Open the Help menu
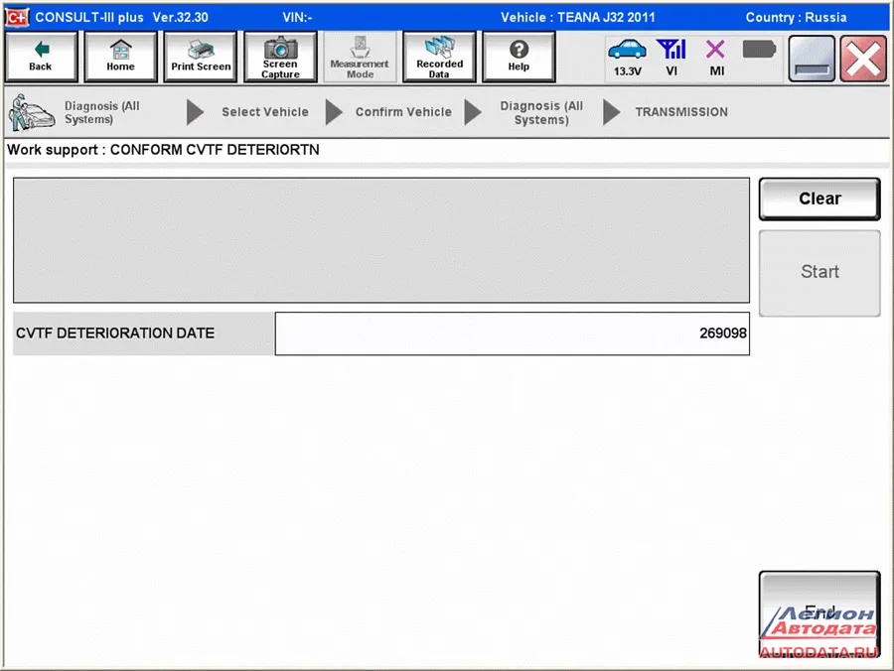Image resolution: width=894 pixels, height=671 pixels. coord(519,57)
